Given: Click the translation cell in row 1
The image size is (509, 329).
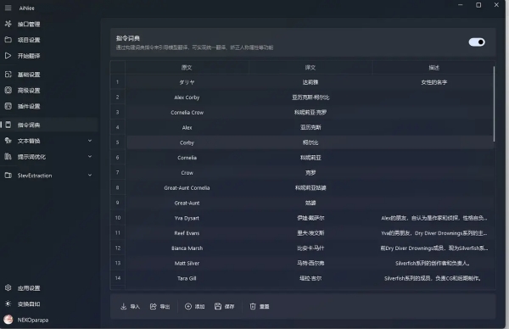Looking at the screenshot, I should (x=310, y=82).
